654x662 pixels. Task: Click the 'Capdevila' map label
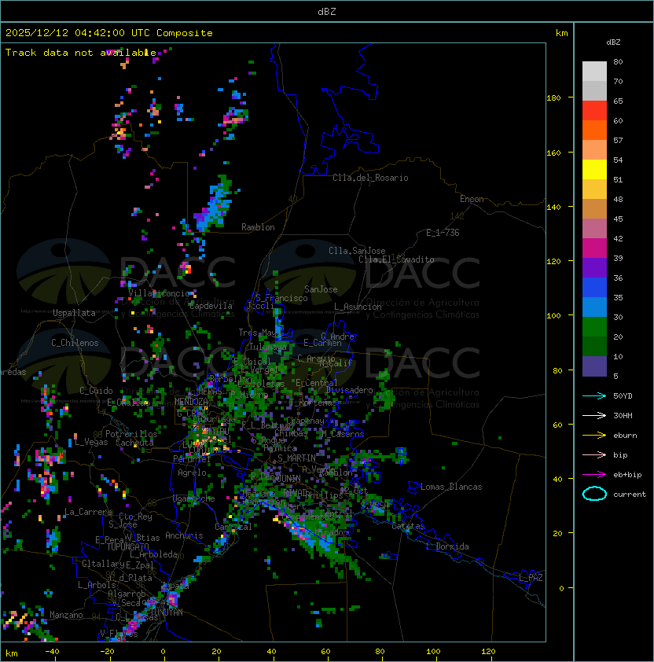[x=211, y=306]
